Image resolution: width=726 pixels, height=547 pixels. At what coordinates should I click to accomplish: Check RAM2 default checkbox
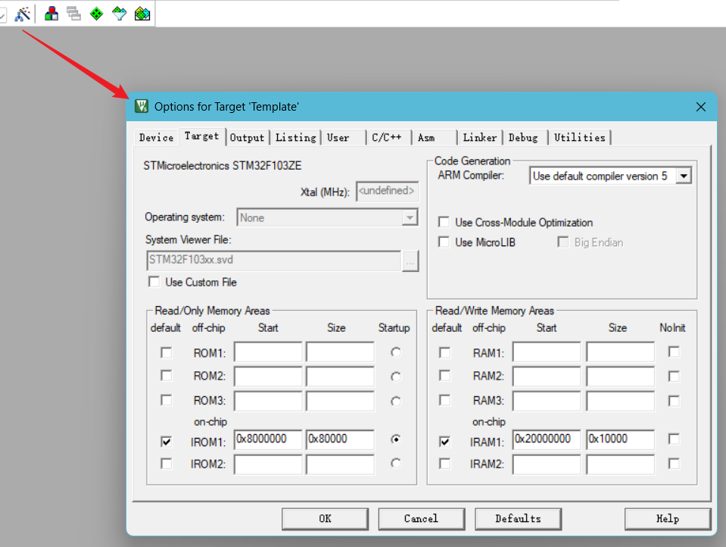pyautogui.click(x=444, y=375)
